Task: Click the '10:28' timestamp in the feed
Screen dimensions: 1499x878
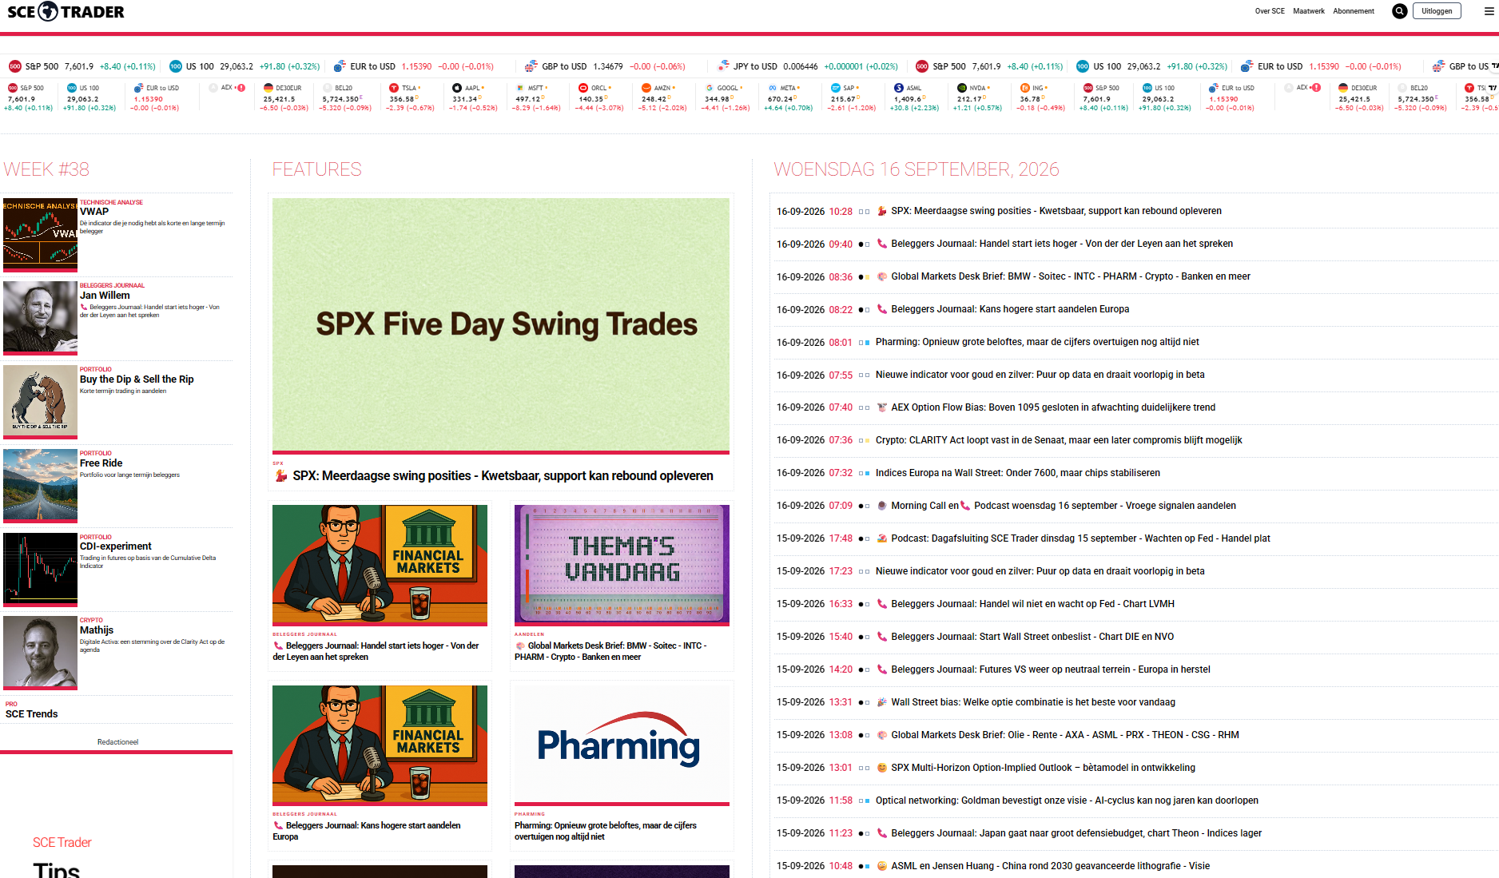Action: pos(841,212)
